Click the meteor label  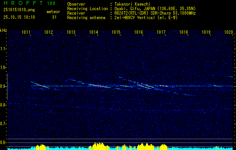coord(53,12)
